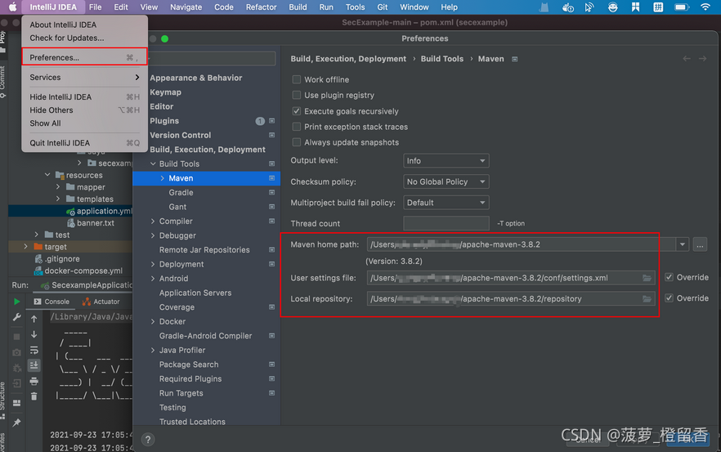Choose Check for Updates... menu item
The width and height of the screenshot is (721, 452).
coord(85,38)
